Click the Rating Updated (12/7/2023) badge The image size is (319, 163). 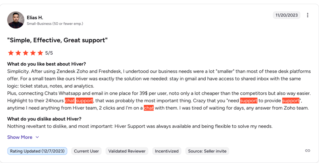coord(37,151)
